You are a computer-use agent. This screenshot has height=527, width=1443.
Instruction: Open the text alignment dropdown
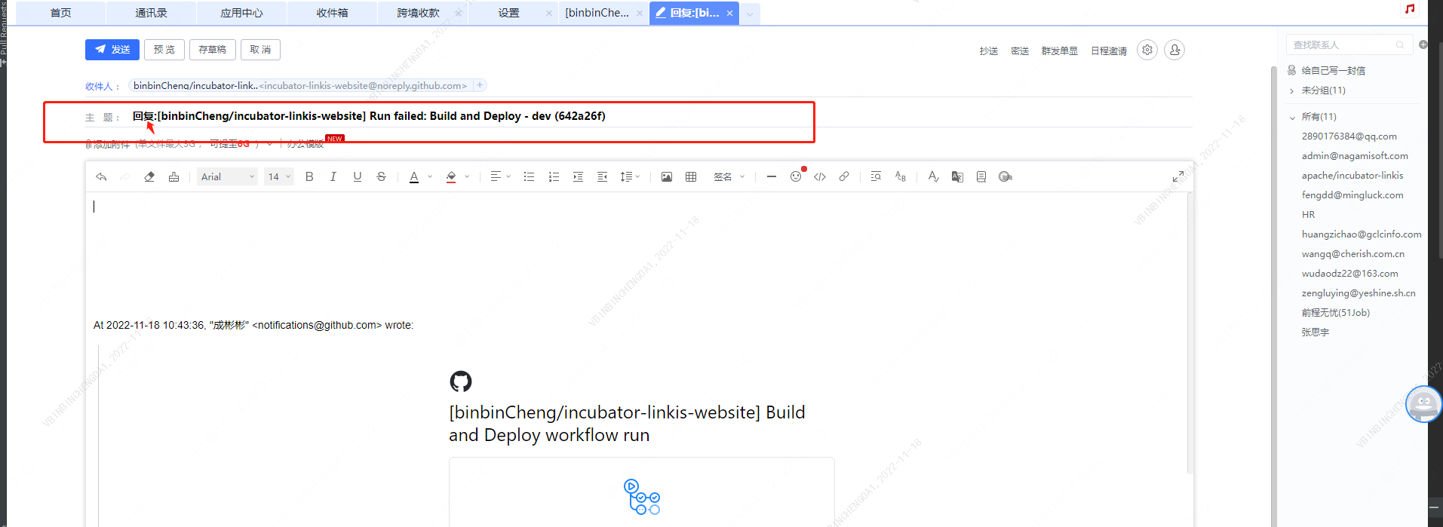[500, 176]
